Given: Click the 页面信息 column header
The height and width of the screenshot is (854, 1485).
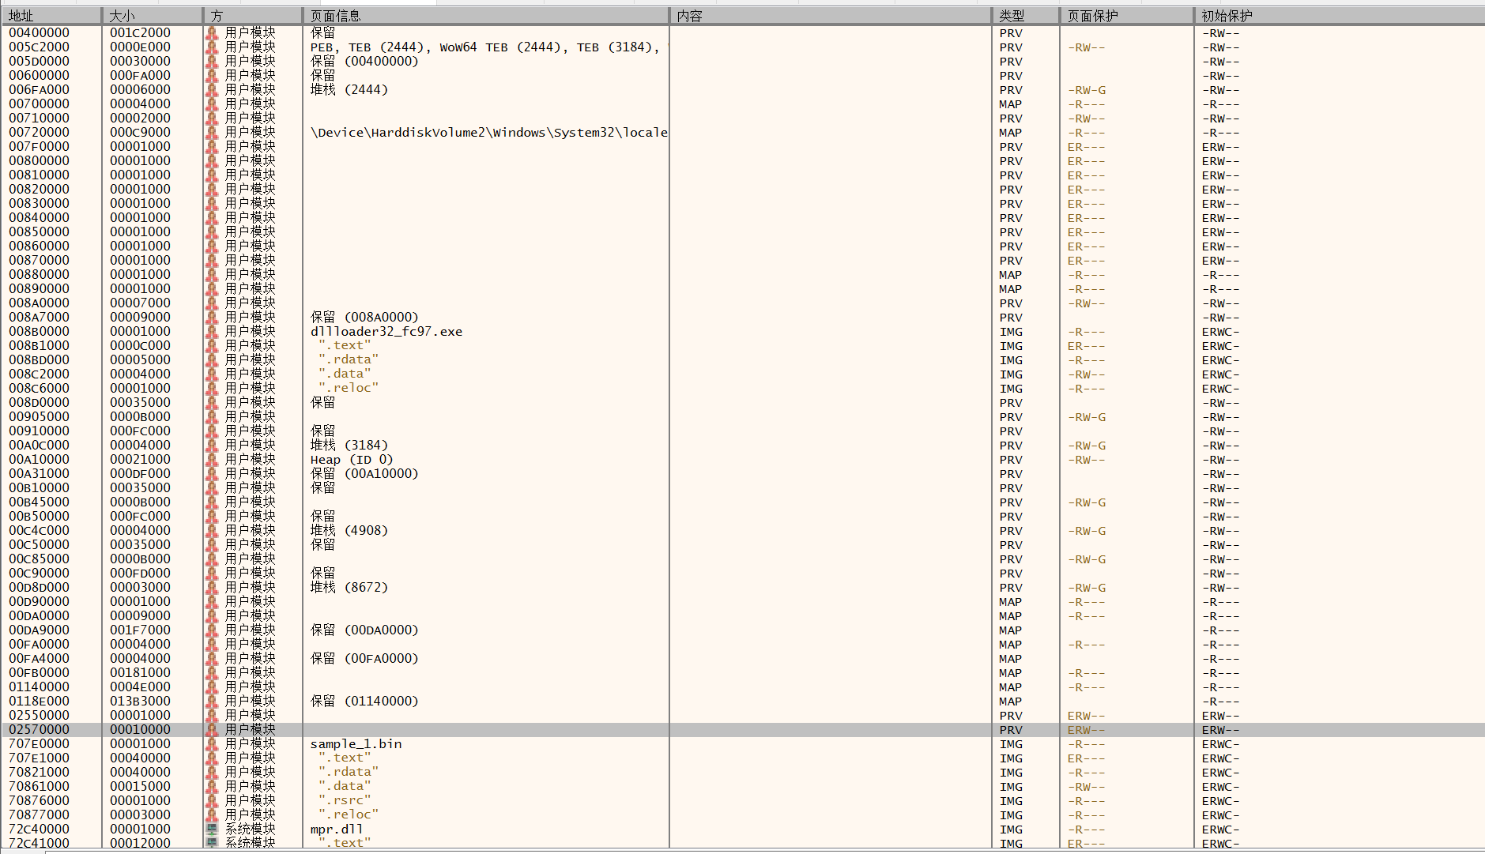Looking at the screenshot, I should click(x=486, y=16).
